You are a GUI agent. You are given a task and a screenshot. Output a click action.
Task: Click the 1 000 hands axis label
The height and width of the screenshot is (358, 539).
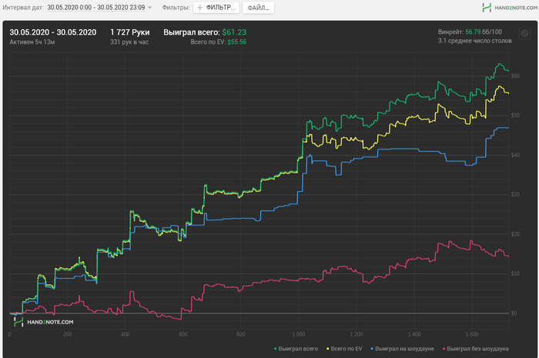(x=299, y=334)
